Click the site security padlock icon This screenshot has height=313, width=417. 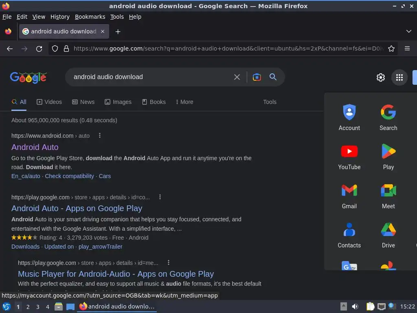tap(66, 49)
